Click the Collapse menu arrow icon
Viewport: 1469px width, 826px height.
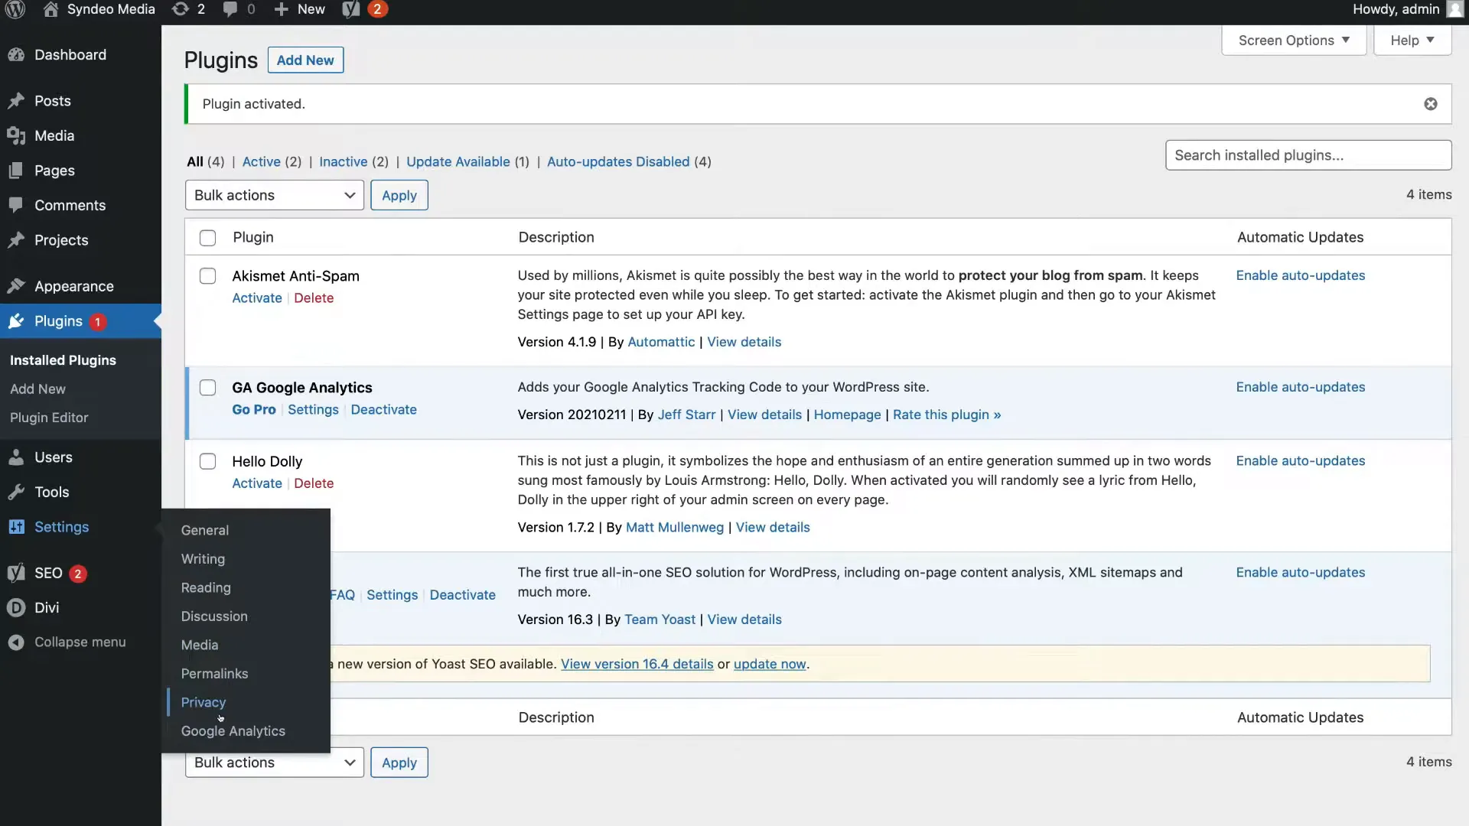coord(16,642)
